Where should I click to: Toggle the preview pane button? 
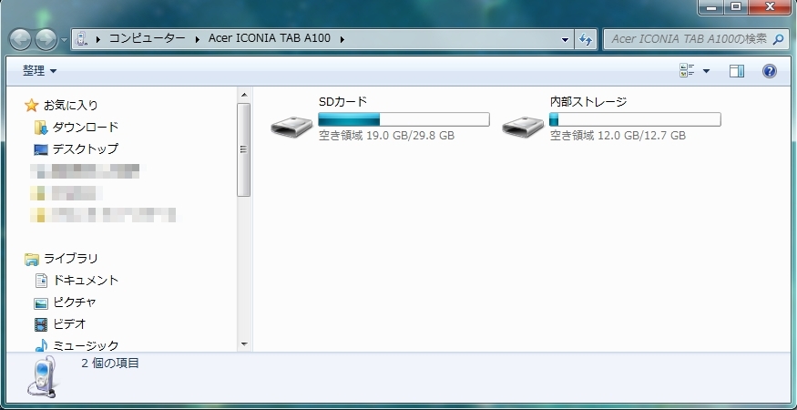point(737,71)
